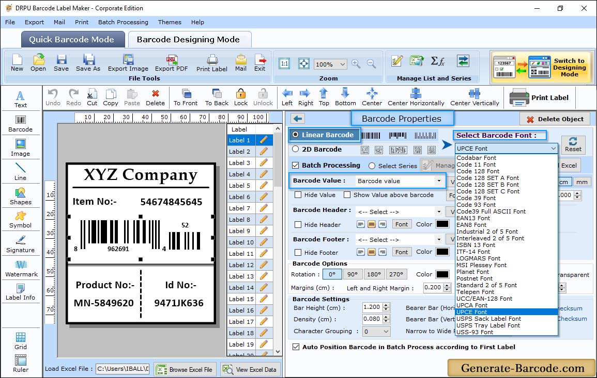Tick the Hide Header checkbox

[x=298, y=224]
